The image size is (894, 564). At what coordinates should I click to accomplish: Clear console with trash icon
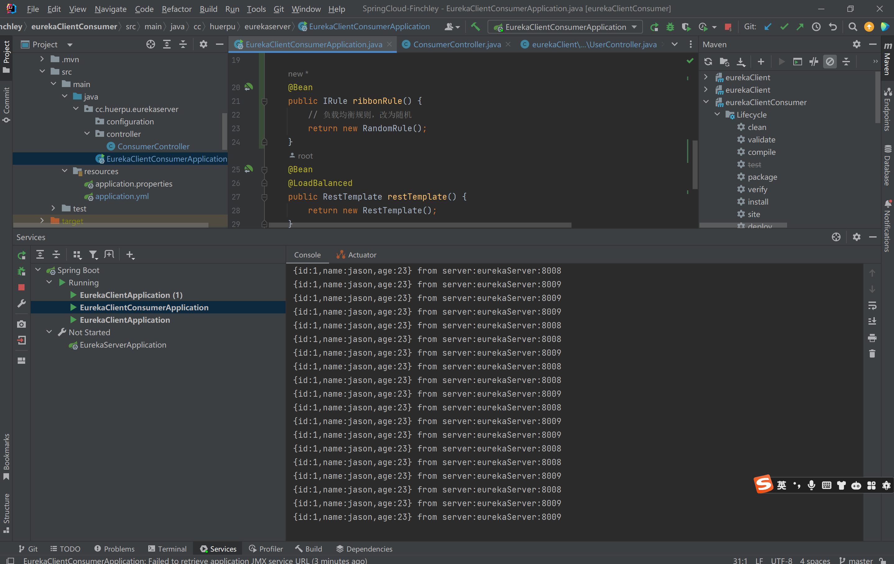click(872, 354)
